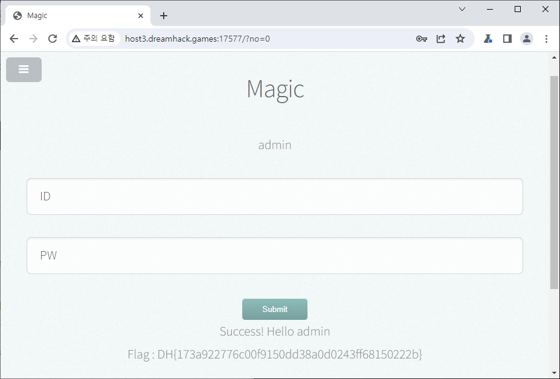
Task: Reload the current page
Action: (x=53, y=39)
